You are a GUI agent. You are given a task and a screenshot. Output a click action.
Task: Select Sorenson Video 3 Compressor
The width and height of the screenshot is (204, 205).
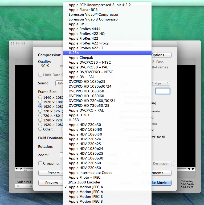coord(107,19)
